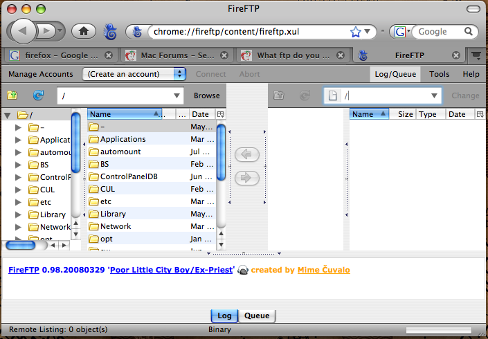Go up a local directory icon
The height and width of the screenshot is (339, 488).
click(x=12, y=95)
